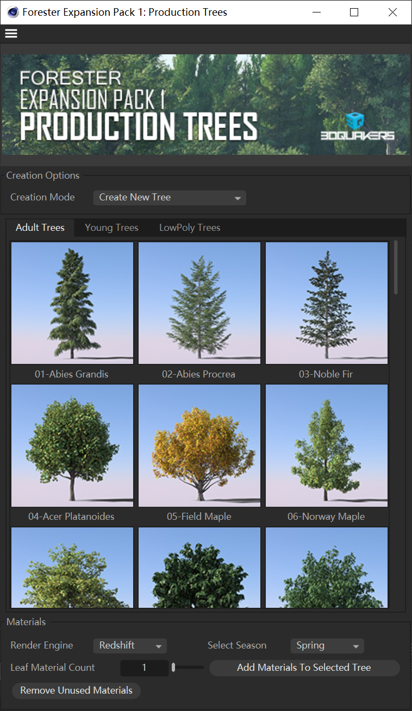The width and height of the screenshot is (412, 711).
Task: Click the Creation Options section heading
Action: (43, 175)
